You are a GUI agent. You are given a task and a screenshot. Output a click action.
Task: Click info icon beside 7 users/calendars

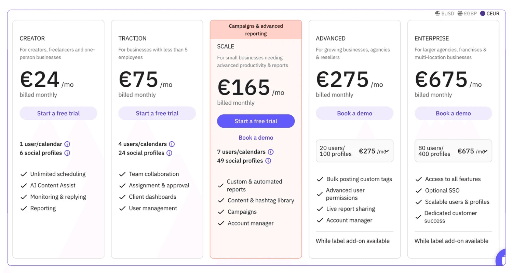(271, 152)
